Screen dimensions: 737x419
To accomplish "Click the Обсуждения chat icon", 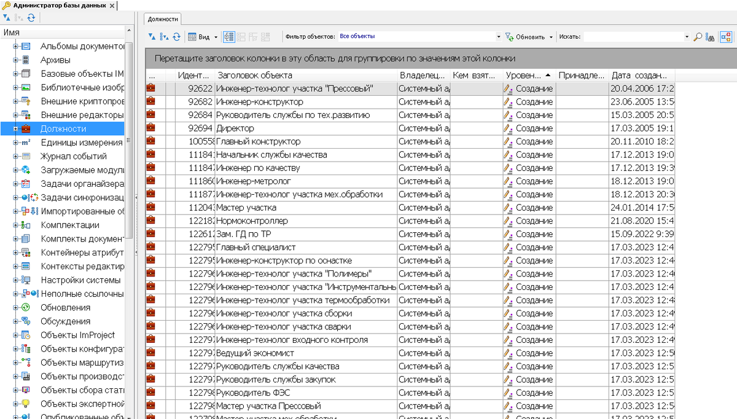I will tap(26, 321).
